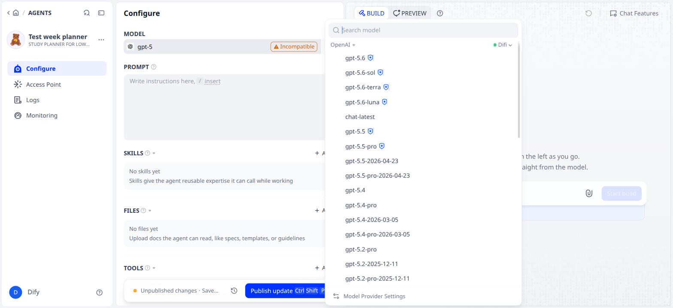Click into the prompt instructions text area
This screenshot has width=673, height=308.
225,107
